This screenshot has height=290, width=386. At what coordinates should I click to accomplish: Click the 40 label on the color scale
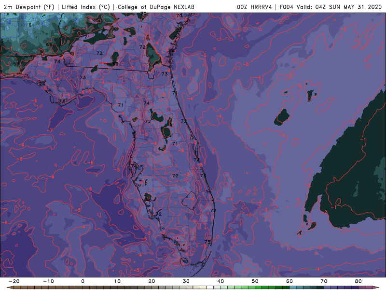(221, 281)
